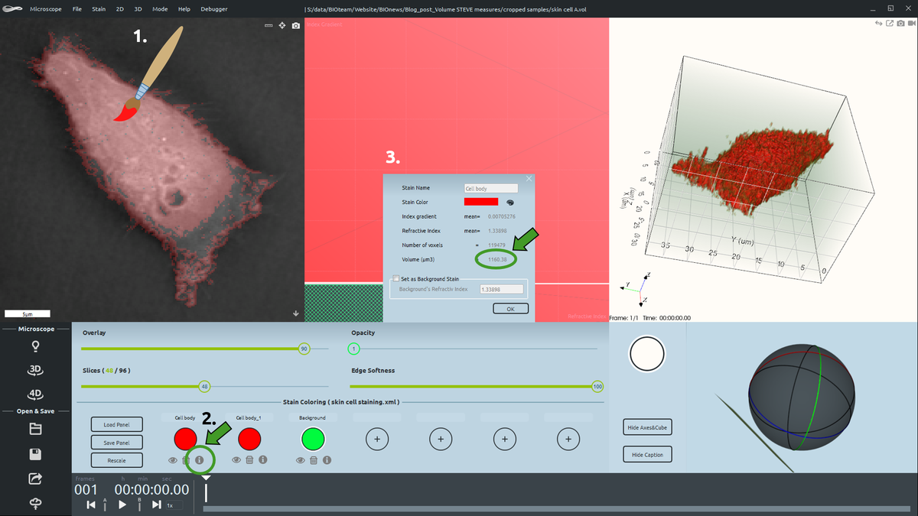The width and height of the screenshot is (918, 516).
Task: Click the Save Panel button
Action: pos(116,443)
